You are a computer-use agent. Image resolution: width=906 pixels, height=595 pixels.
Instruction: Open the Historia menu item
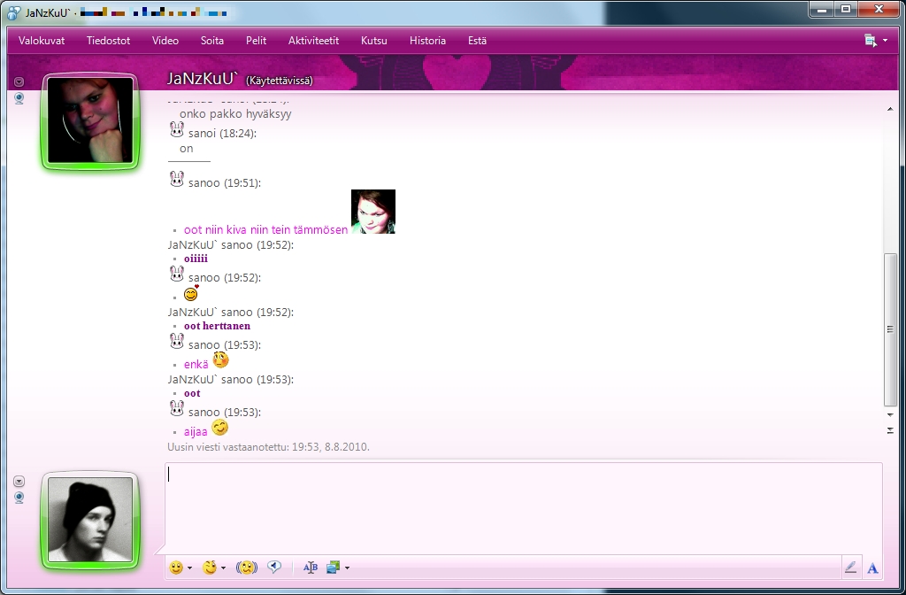427,41
